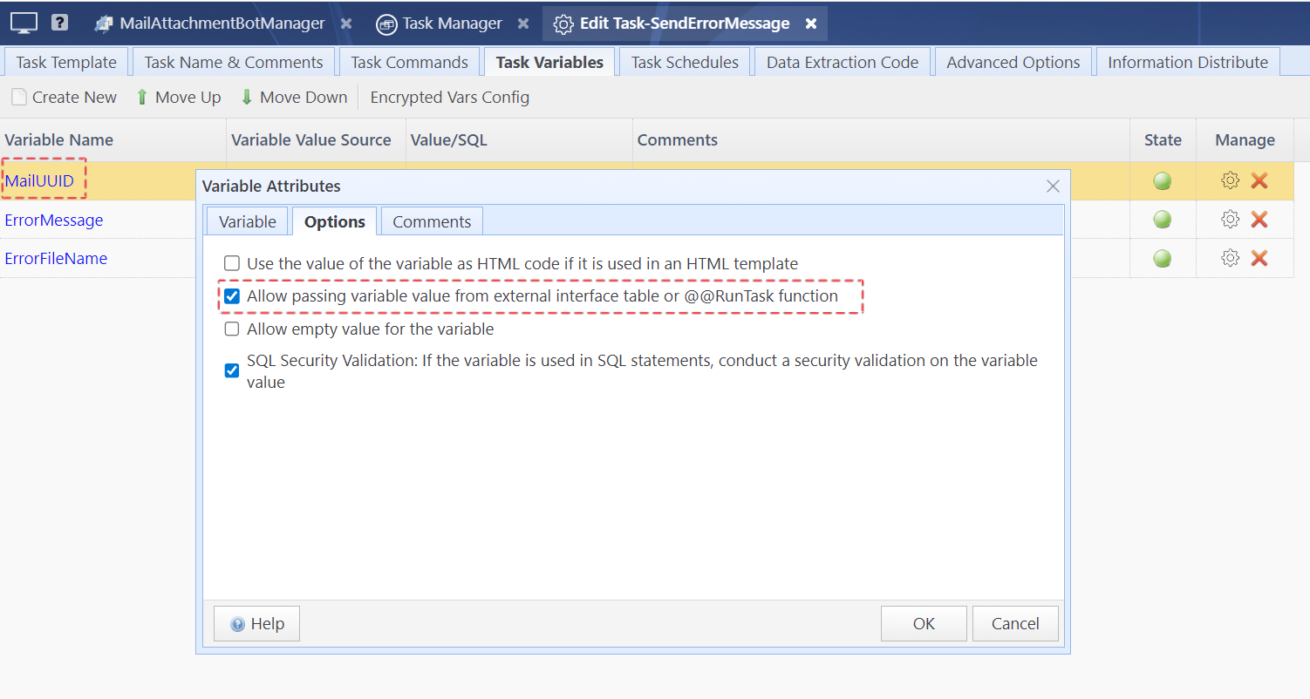Click the MailUUID row settings gear icon
The width and height of the screenshot is (1310, 699).
point(1230,180)
